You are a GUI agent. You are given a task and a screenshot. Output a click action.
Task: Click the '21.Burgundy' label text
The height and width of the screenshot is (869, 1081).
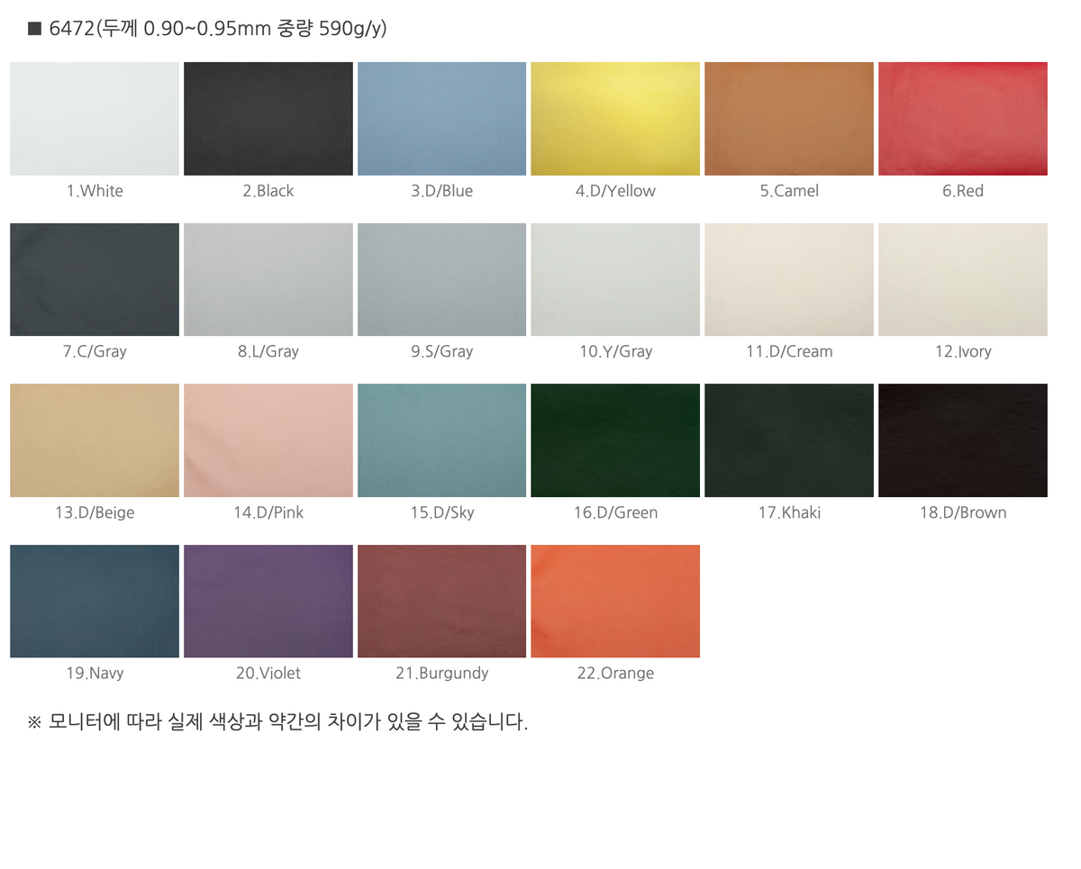441,673
